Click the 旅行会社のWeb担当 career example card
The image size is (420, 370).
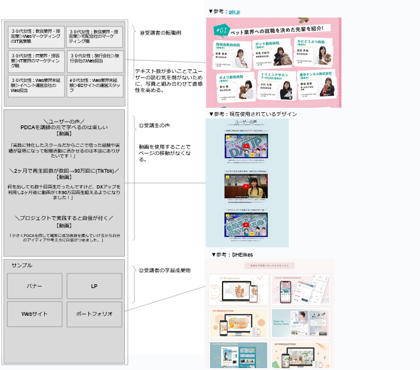(x=95, y=61)
